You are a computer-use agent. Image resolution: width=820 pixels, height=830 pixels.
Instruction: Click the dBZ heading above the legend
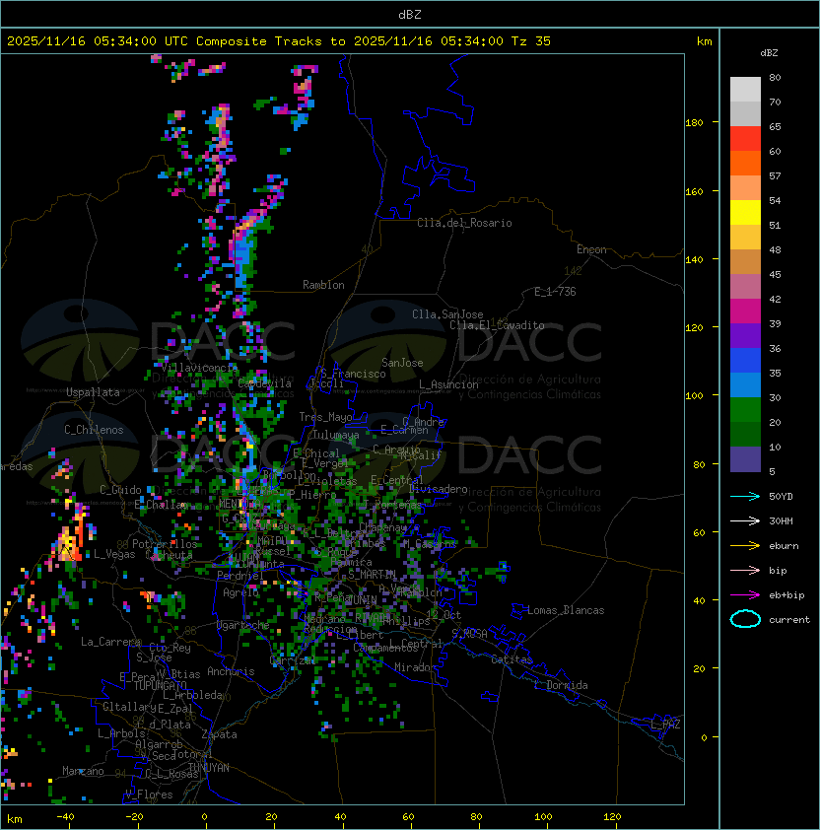(769, 53)
